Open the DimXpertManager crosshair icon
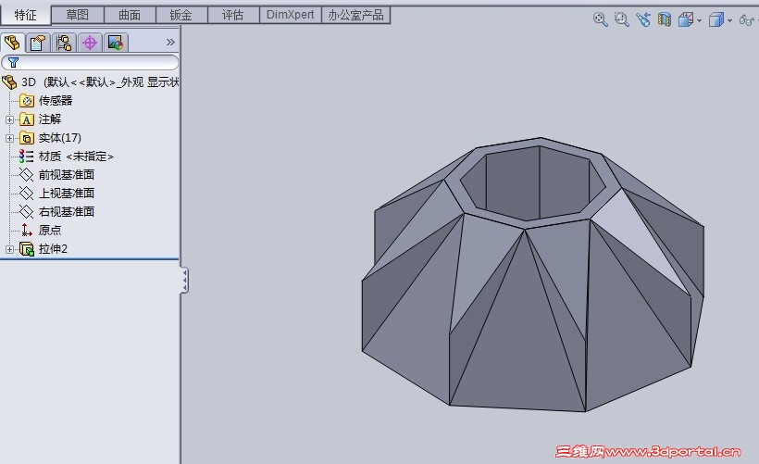The width and height of the screenshot is (759, 464). (x=90, y=43)
